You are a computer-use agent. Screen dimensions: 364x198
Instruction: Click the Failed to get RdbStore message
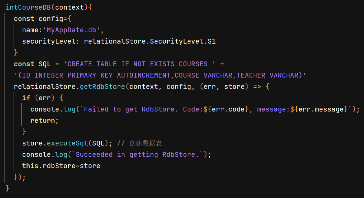tap(129, 109)
